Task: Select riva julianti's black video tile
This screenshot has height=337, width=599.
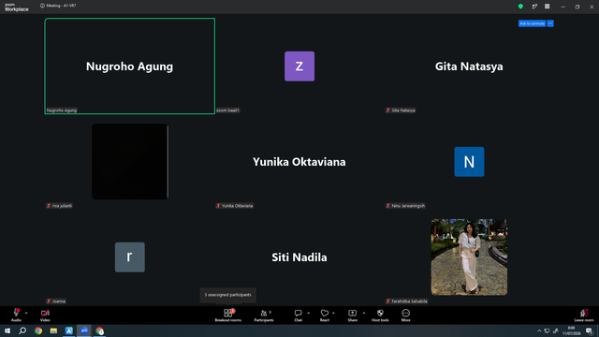Action: click(x=130, y=161)
